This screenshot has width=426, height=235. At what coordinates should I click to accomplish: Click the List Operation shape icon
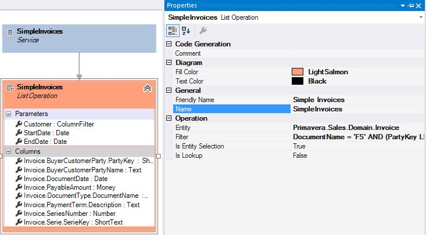pos(10,88)
